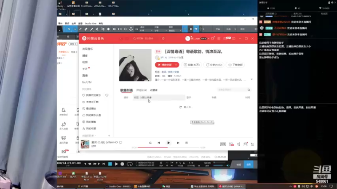Open the user account dropdown arrow
Viewport: 337px width, 189px height.
(209, 39)
